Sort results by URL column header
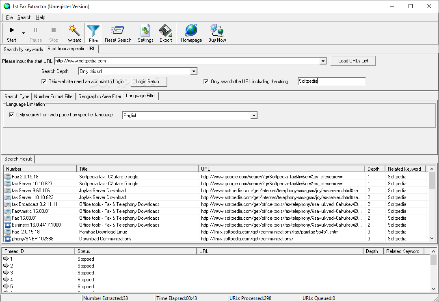Image resolution: width=439 pixels, height=302 pixels. 282,169
